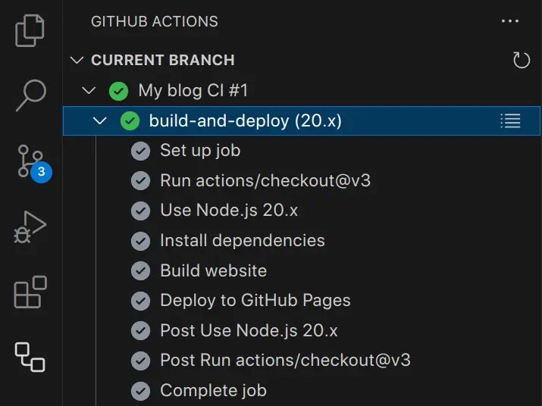
Task: Click success status icon of build-and-deploy job
Action: click(130, 121)
